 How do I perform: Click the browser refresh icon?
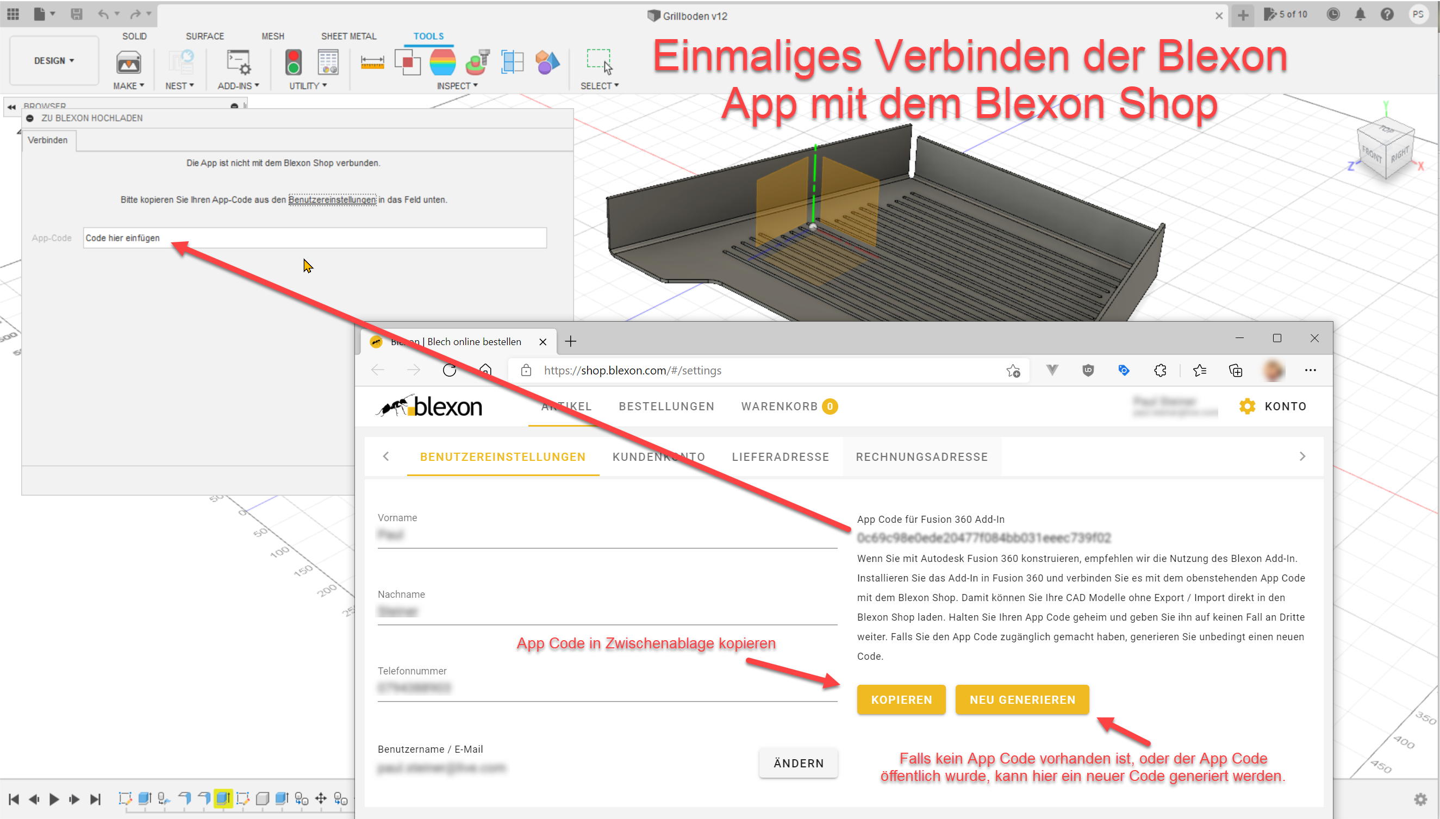449,370
